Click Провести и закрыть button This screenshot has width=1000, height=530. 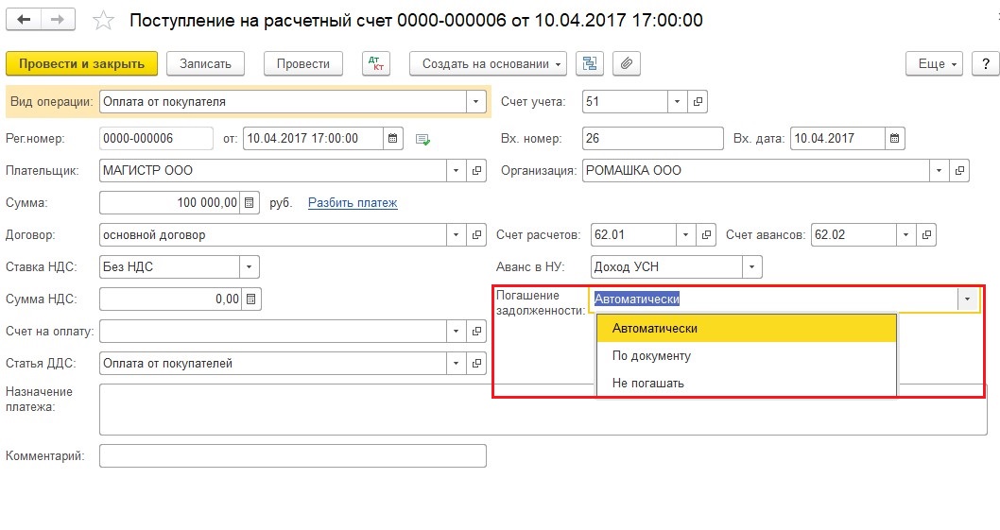pyautogui.click(x=81, y=64)
